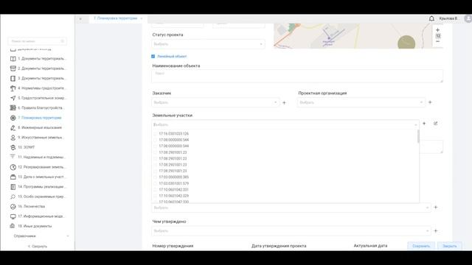
Task: Switch to the 7. Планировка территории tab
Action: [115, 18]
